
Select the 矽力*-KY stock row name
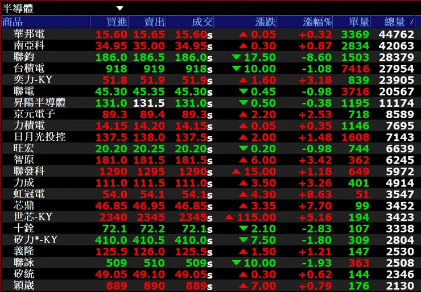[x=35, y=239]
